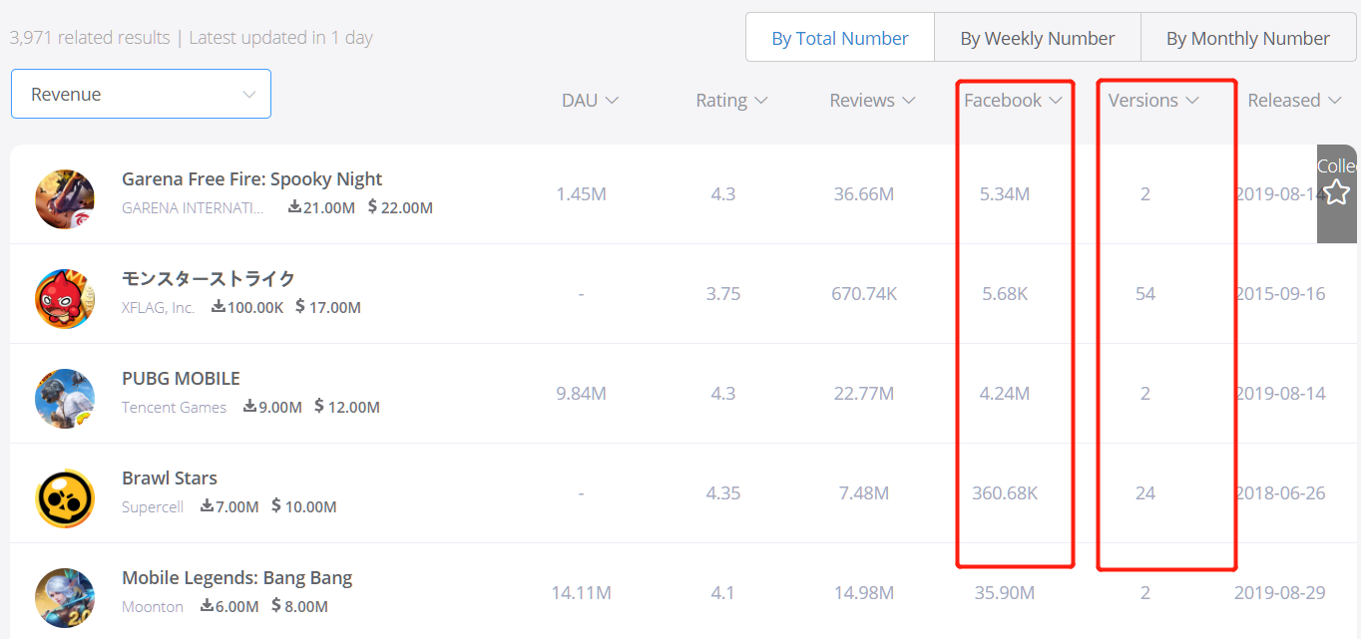Click the 4.35 rating value
Image resolution: width=1361 pixels, height=639 pixels.
[x=722, y=492]
